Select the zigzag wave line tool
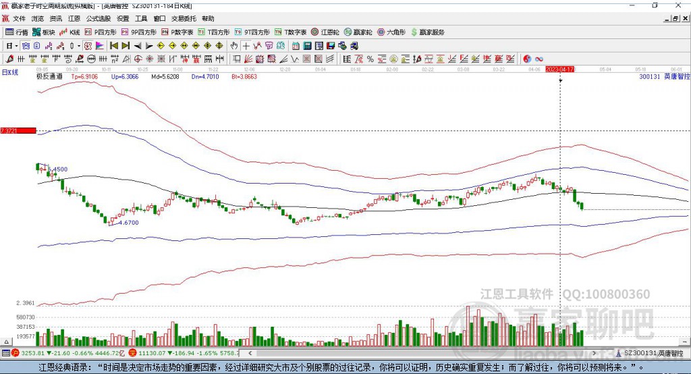This screenshot has width=691, height=374. pos(294,59)
